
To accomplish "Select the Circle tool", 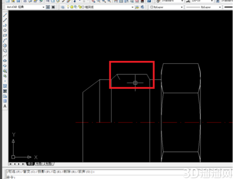I will pos(5,46).
